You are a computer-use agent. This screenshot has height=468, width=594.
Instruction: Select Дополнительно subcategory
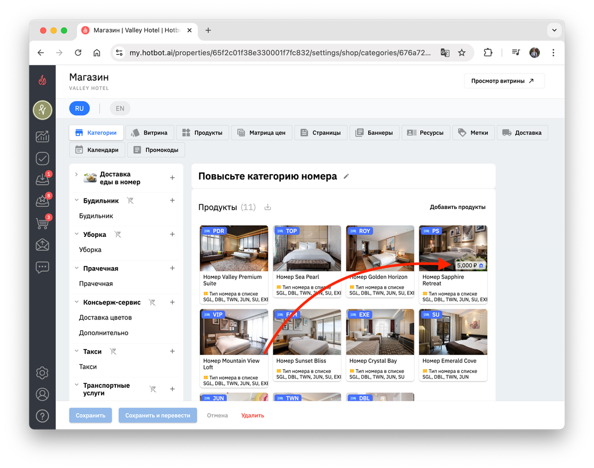[104, 333]
